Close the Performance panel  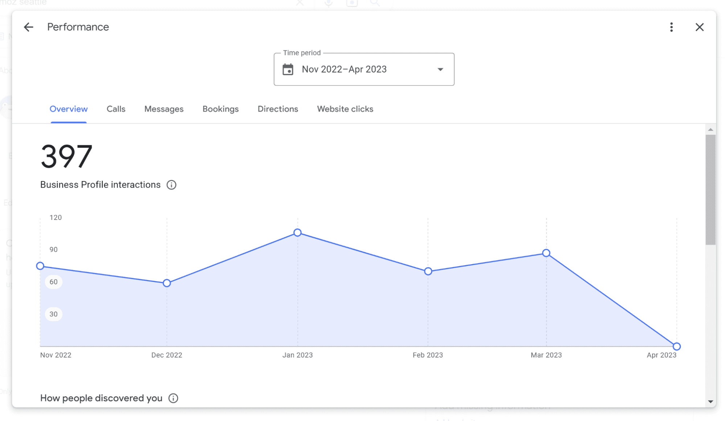(699, 27)
